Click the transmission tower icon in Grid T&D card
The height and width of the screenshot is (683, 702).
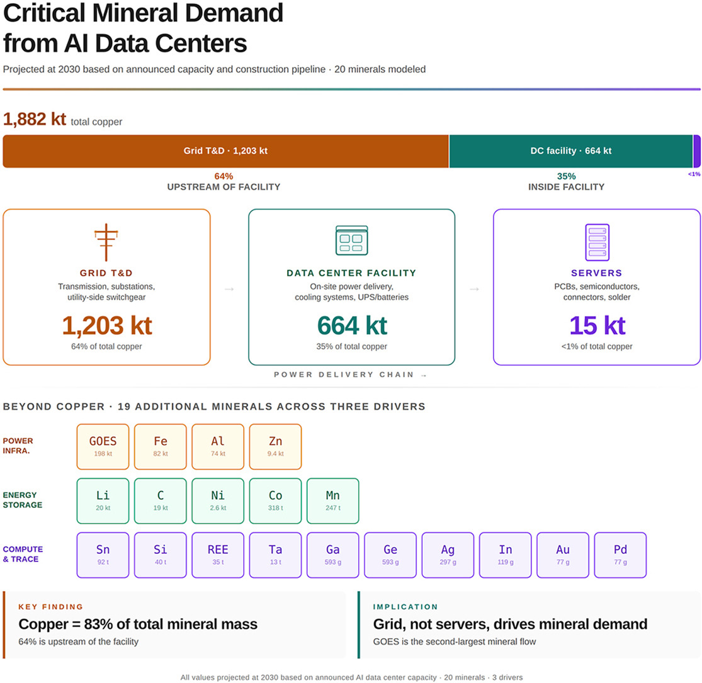[106, 242]
